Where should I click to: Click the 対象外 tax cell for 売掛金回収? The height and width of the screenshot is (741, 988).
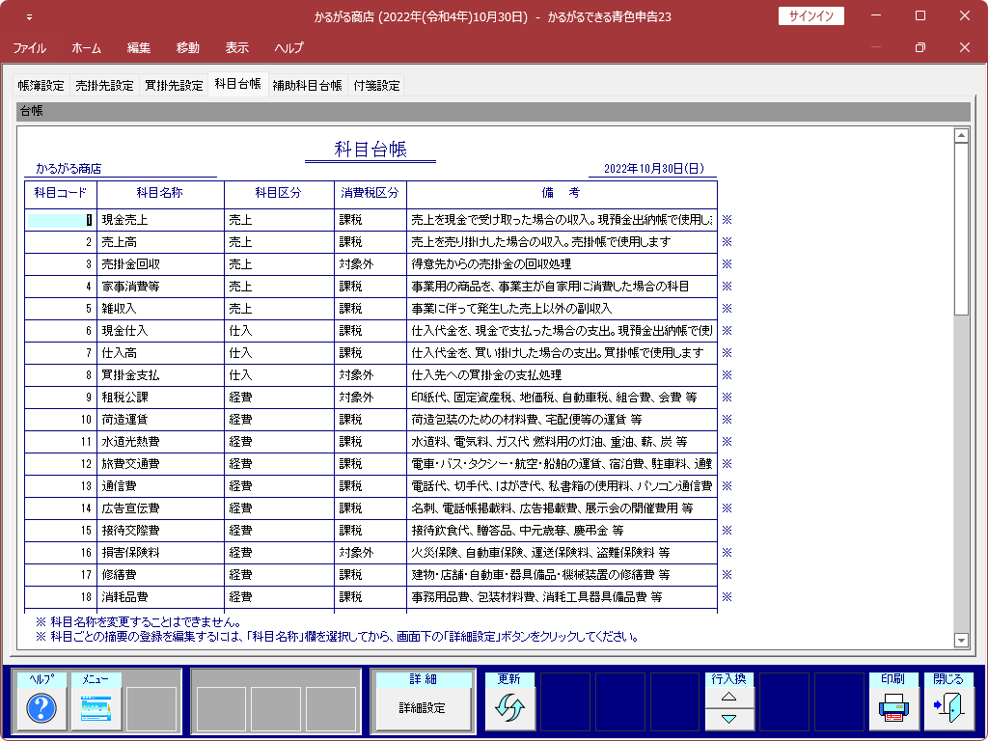click(370, 264)
